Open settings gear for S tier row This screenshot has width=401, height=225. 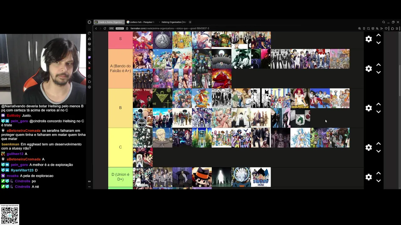(368, 39)
